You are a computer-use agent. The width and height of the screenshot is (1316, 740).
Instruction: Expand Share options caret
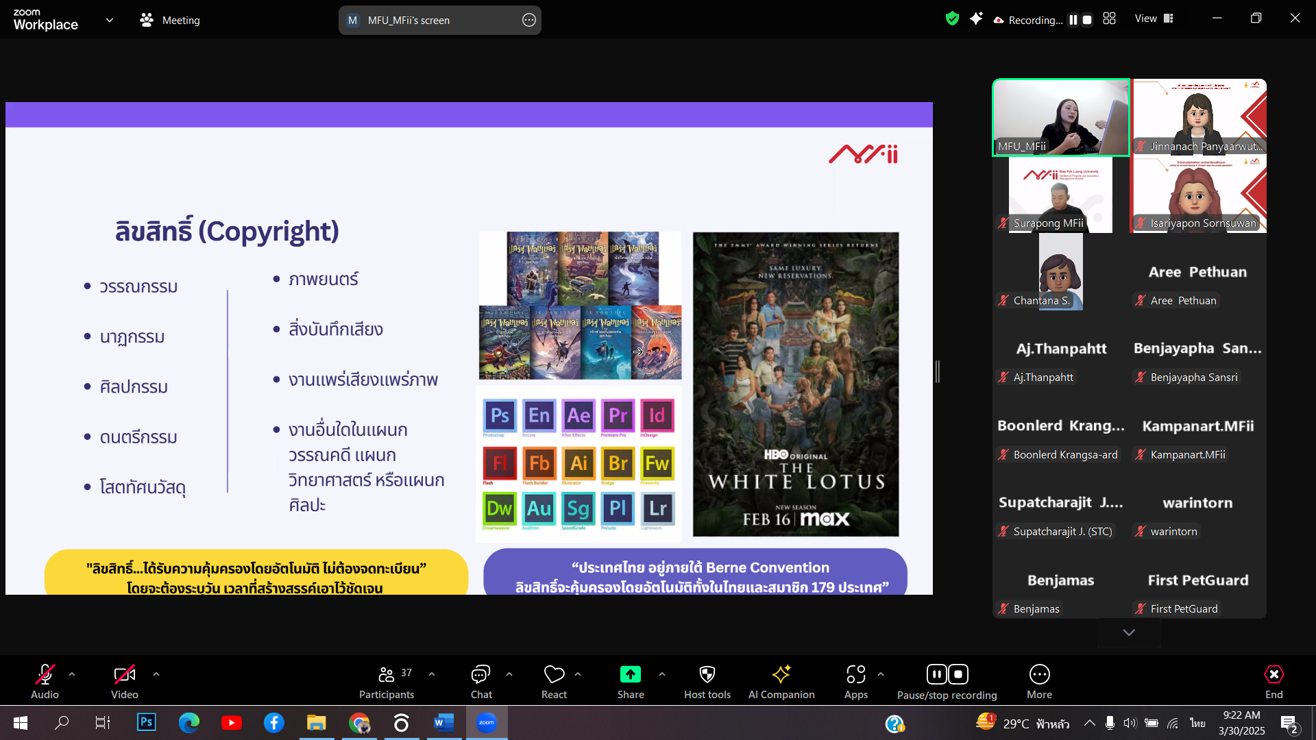click(661, 674)
